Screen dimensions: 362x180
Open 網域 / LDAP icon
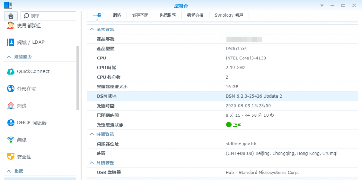[x=11, y=42]
